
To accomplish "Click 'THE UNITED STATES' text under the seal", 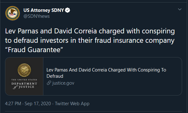I will [24, 80].
